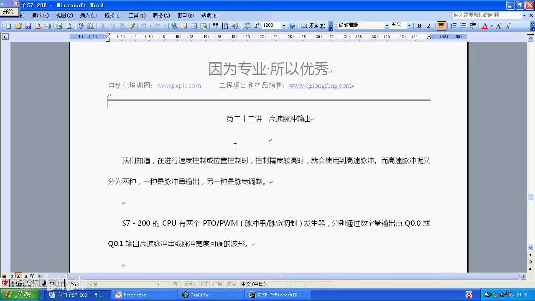Screen dimensions: 535x301
Task: Open the 格式 (Format) menu
Action: coord(112,15)
